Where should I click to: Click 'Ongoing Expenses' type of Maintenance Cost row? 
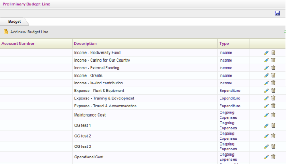[228, 115]
